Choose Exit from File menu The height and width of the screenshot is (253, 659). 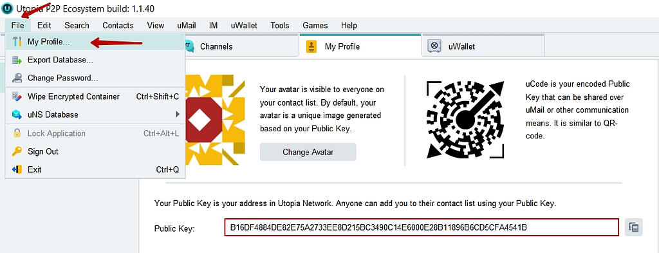tap(95, 169)
